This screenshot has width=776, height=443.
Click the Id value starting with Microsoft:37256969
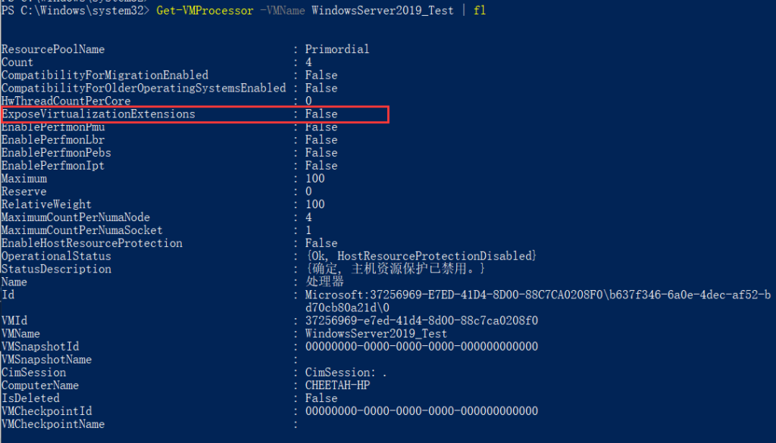(538, 301)
